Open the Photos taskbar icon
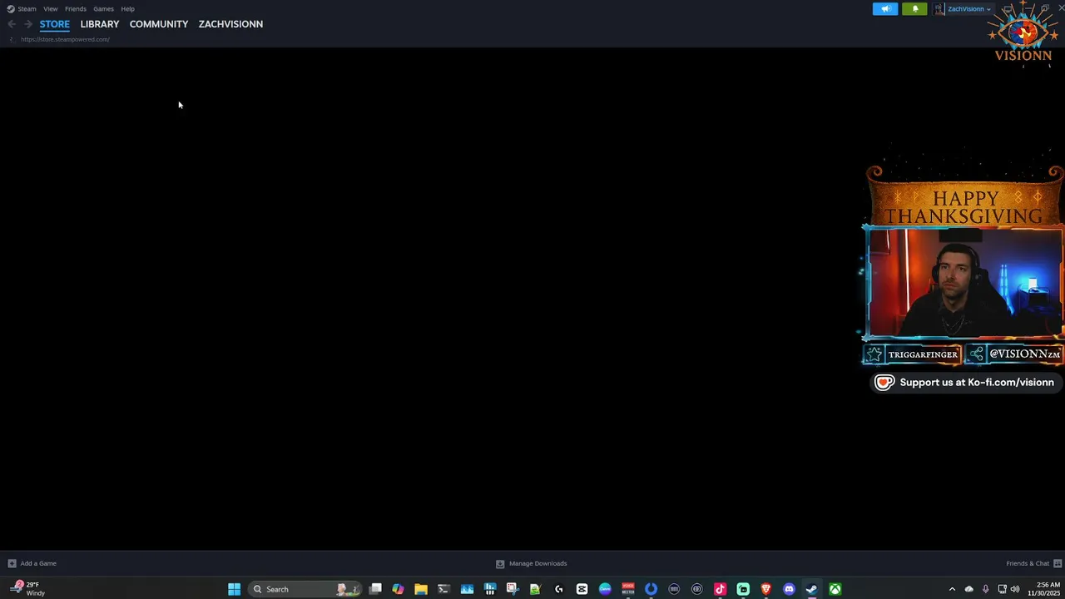 [467, 589]
